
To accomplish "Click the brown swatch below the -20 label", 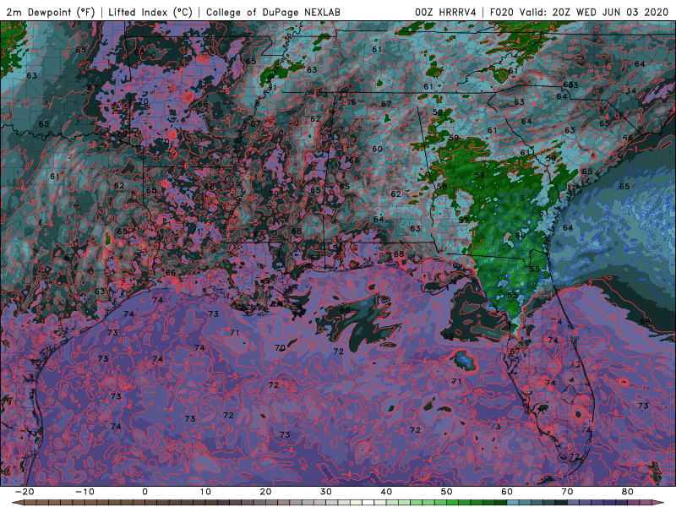I will (30, 503).
